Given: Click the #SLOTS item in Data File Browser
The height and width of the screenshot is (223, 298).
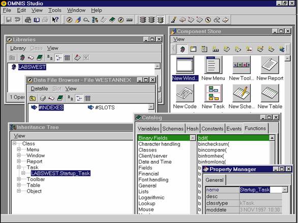Looking at the screenshot, I should point(105,107).
